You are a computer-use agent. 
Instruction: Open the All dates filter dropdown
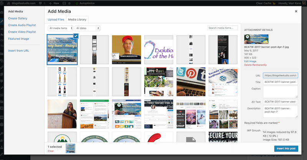[x=87, y=28]
